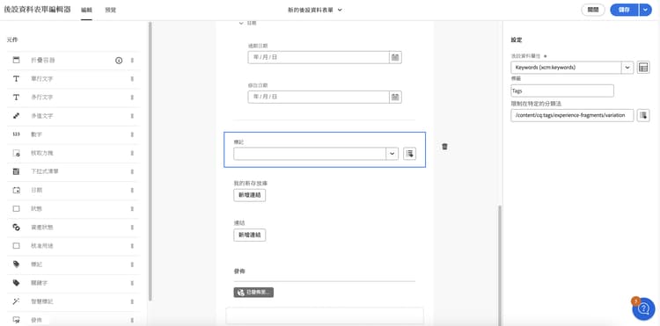This screenshot has width=660, height=326.
Task: Switch to the 預覽 tab
Action: (x=110, y=10)
